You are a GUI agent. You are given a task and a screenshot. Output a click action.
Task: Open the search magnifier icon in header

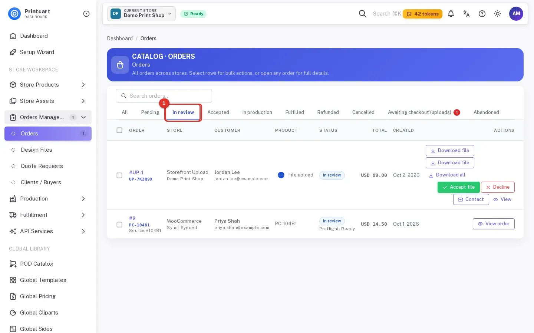pyautogui.click(x=363, y=14)
